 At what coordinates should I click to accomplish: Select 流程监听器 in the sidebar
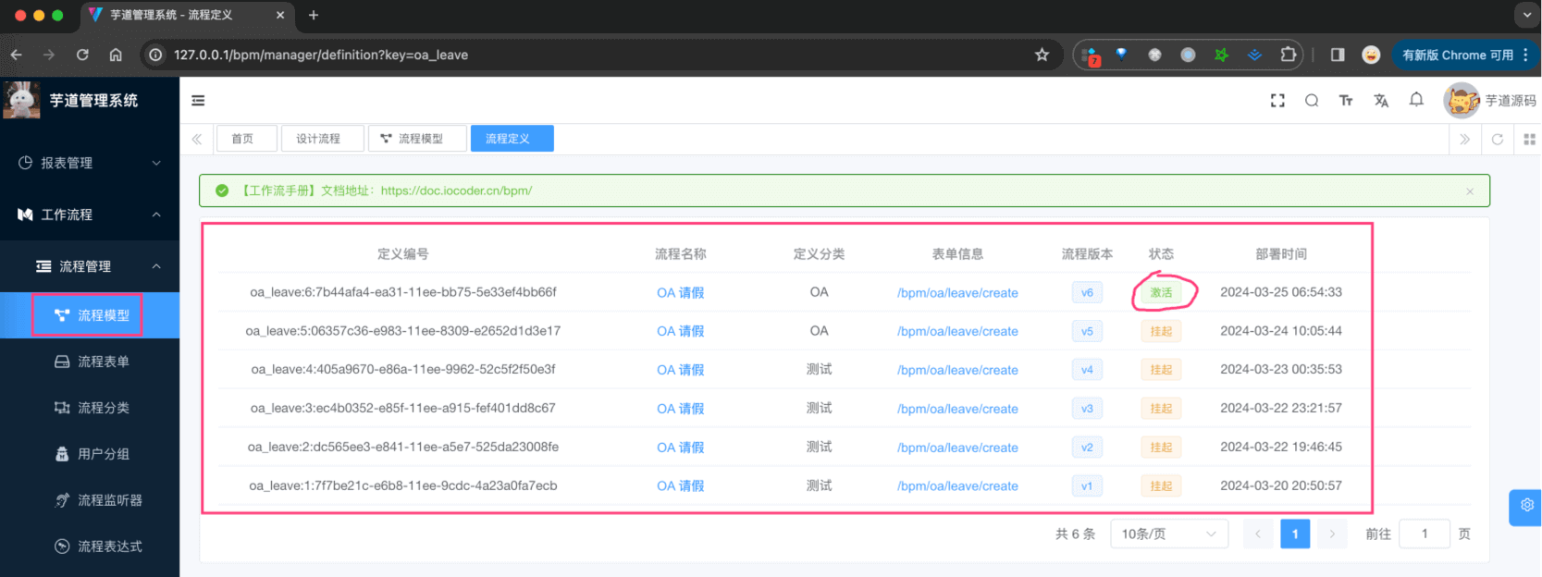[x=109, y=500]
